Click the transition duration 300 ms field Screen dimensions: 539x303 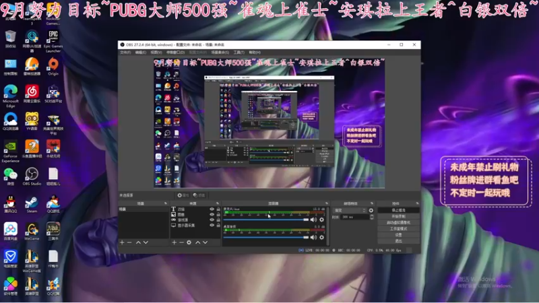point(355,217)
